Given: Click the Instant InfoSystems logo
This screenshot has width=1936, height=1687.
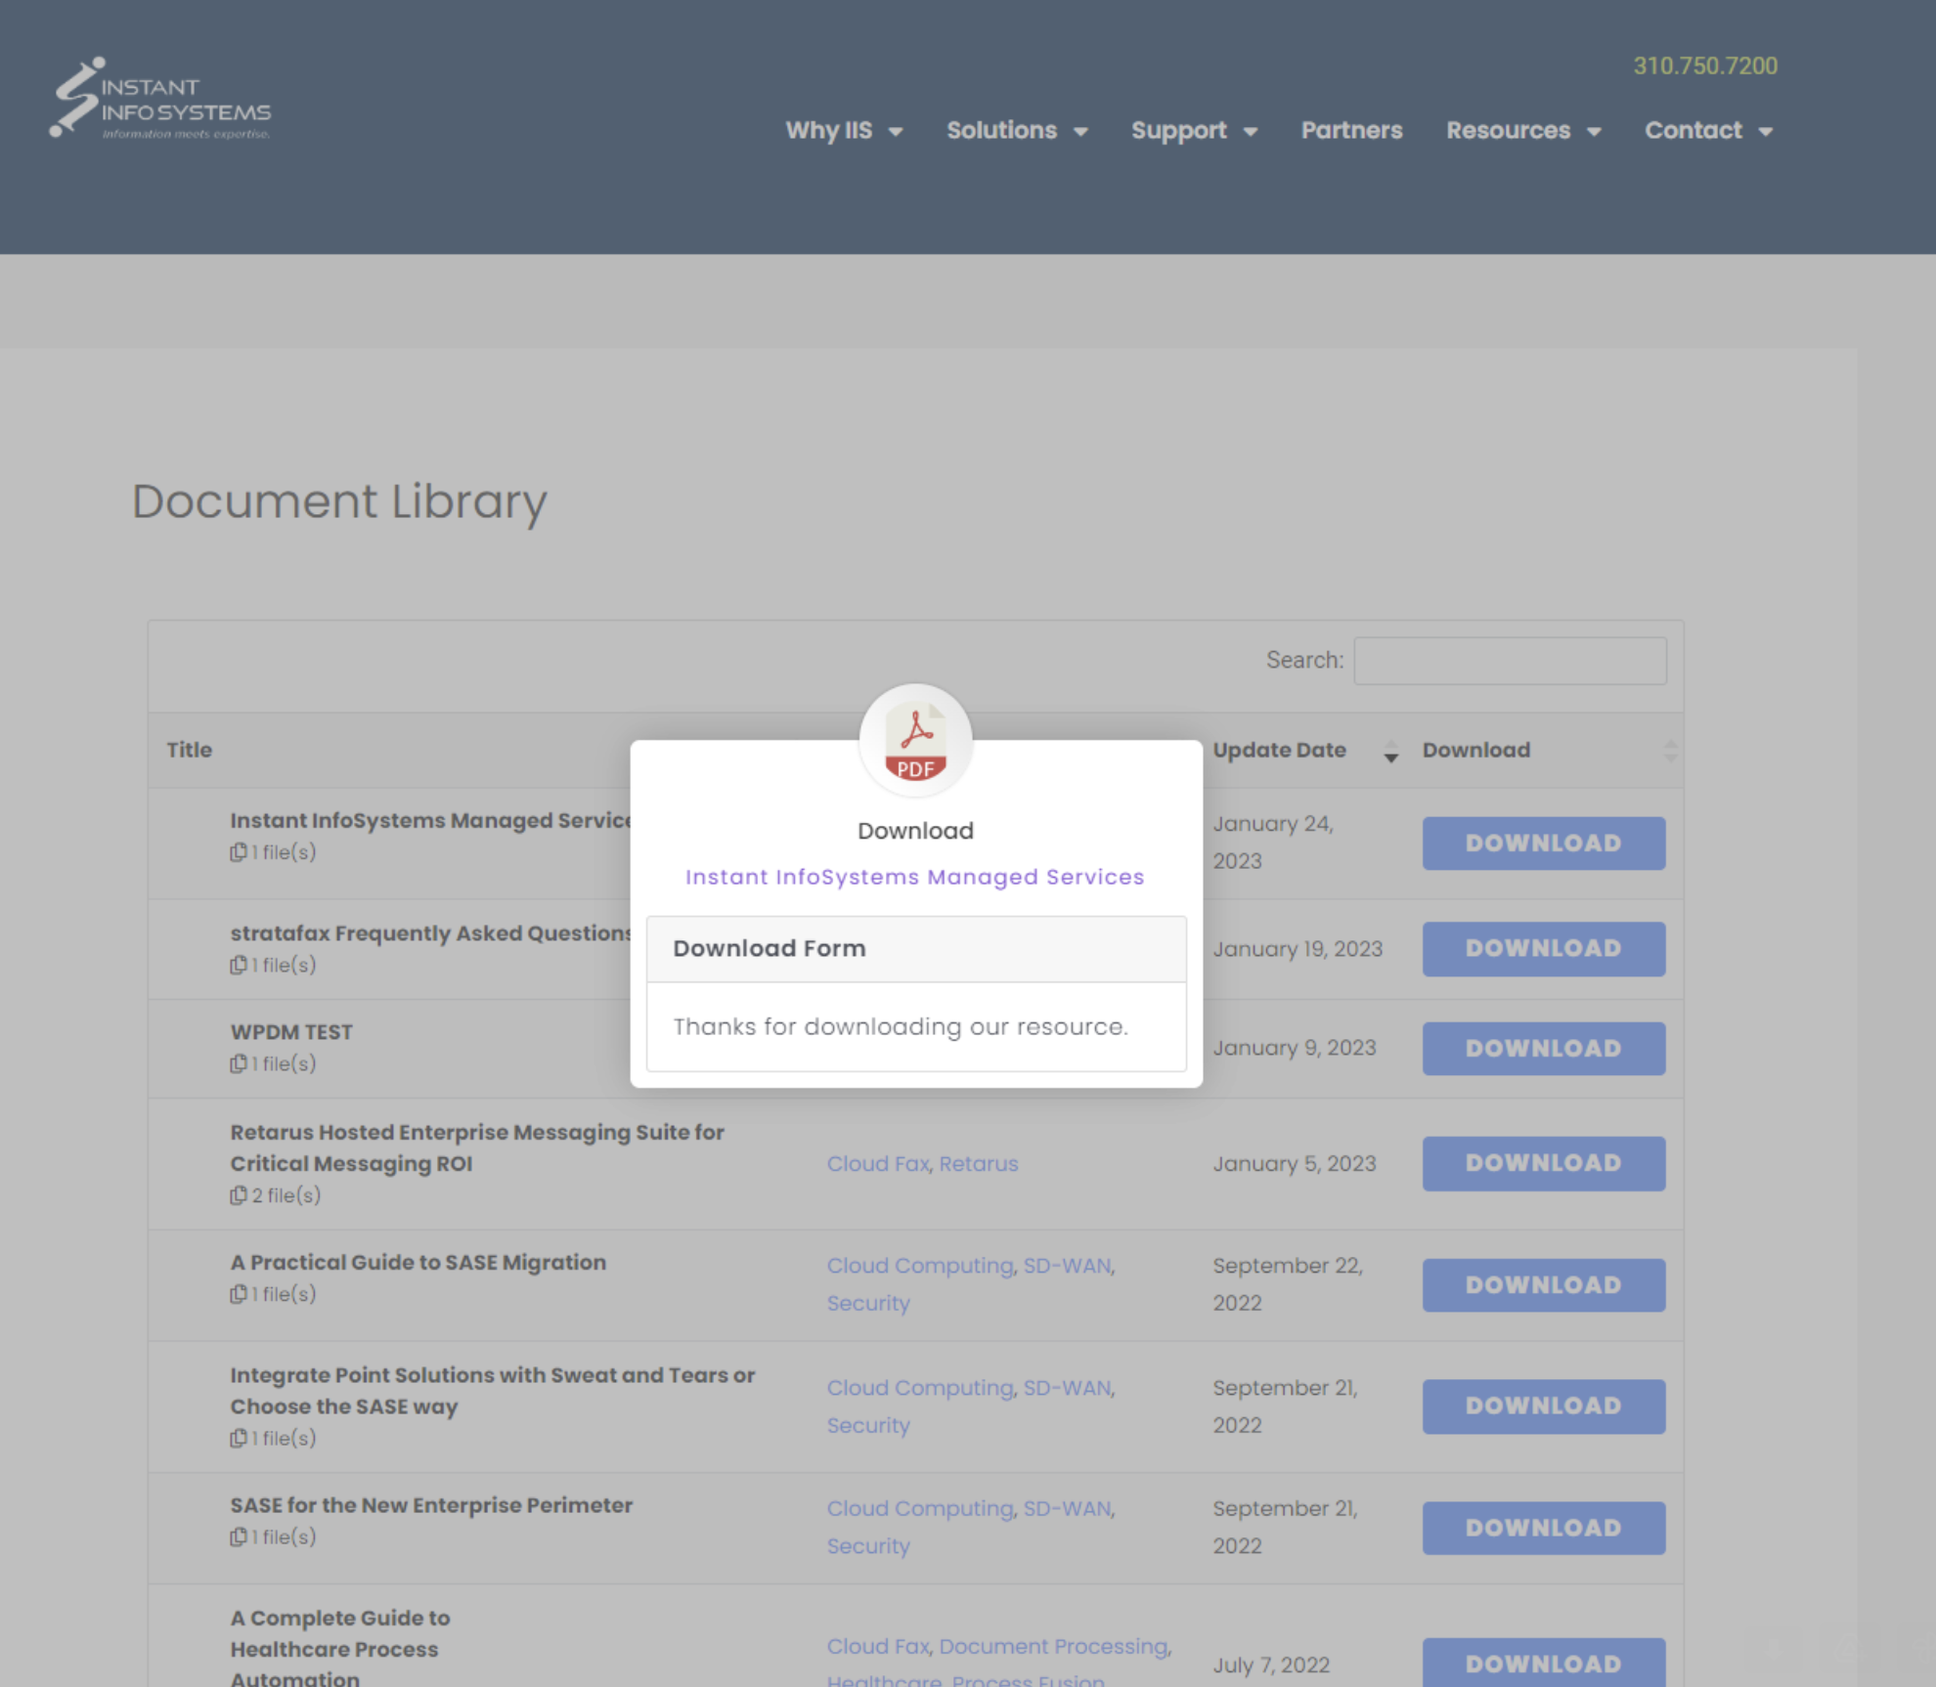Looking at the screenshot, I should [x=160, y=99].
